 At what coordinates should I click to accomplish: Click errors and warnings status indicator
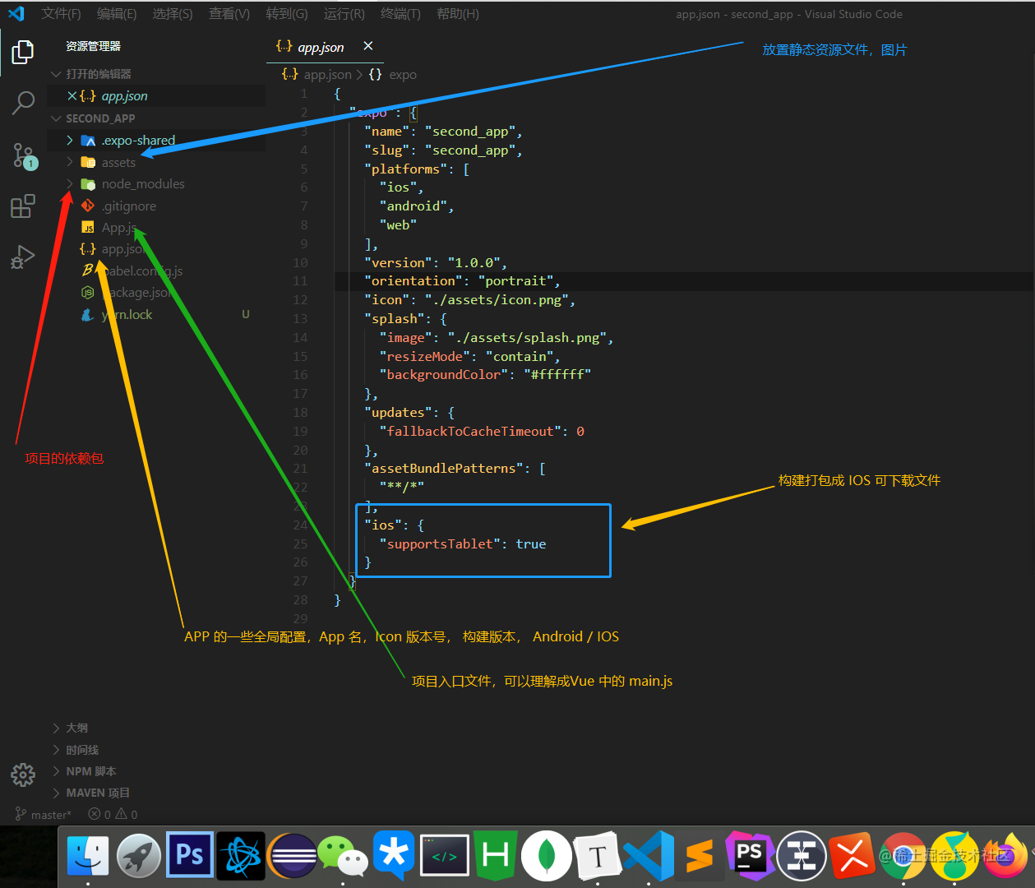pos(113,815)
